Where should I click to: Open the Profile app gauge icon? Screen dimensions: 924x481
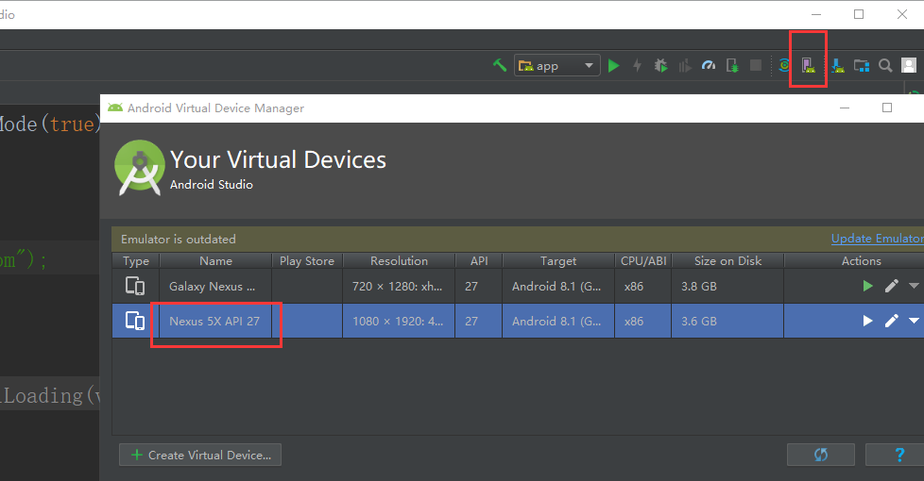(709, 65)
